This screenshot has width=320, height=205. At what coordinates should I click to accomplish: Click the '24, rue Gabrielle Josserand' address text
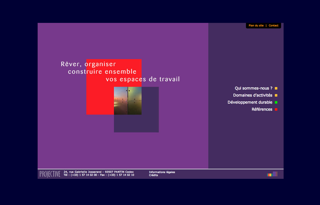(x=99, y=172)
